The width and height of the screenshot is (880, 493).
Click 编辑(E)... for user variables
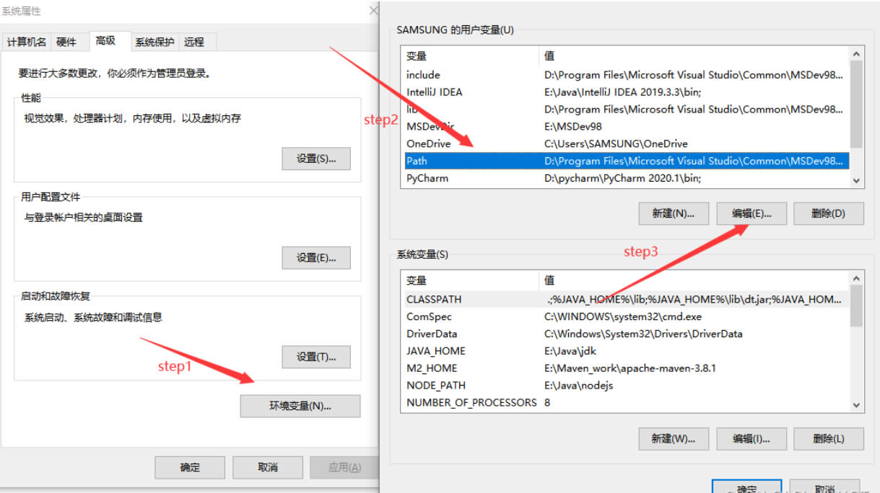(752, 213)
